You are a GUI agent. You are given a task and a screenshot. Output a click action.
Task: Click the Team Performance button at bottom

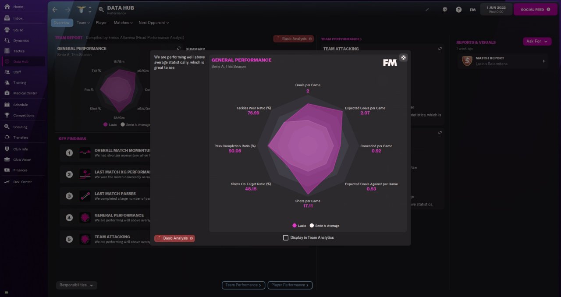pyautogui.click(x=243, y=285)
